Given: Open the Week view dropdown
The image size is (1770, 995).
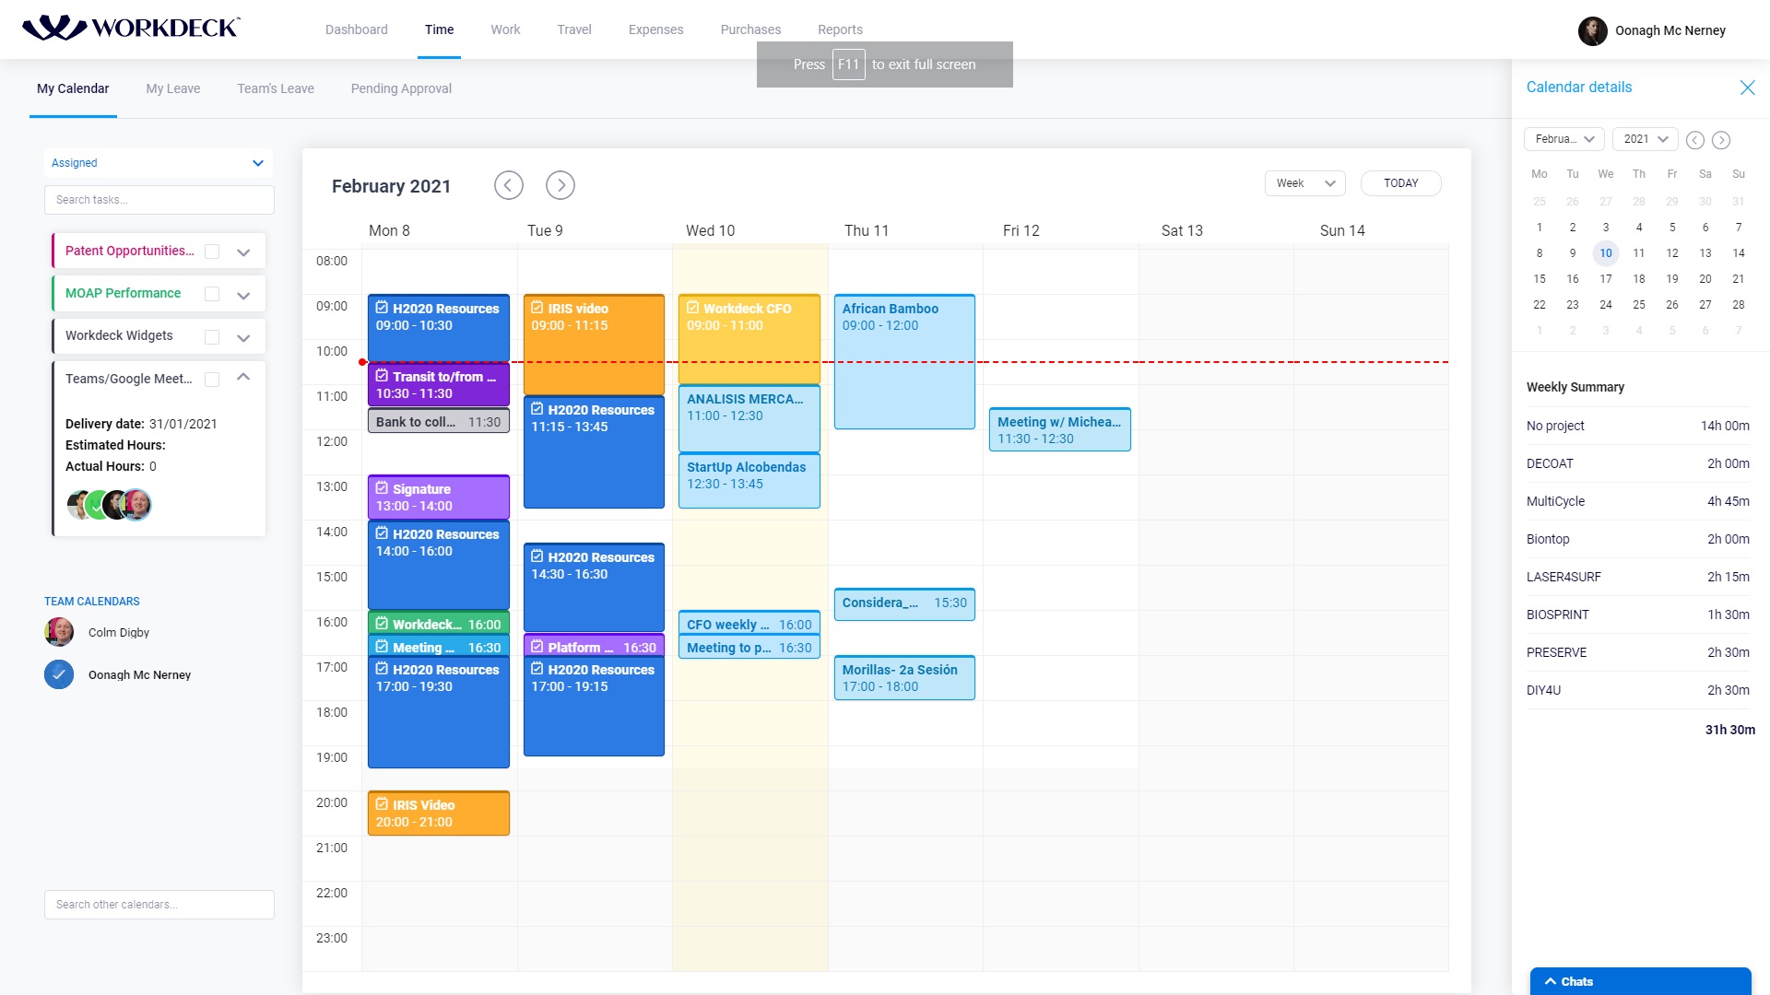Looking at the screenshot, I should click(x=1304, y=183).
